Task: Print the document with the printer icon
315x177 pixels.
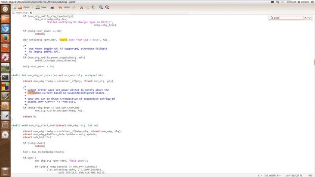Action: (x=52, y=7)
